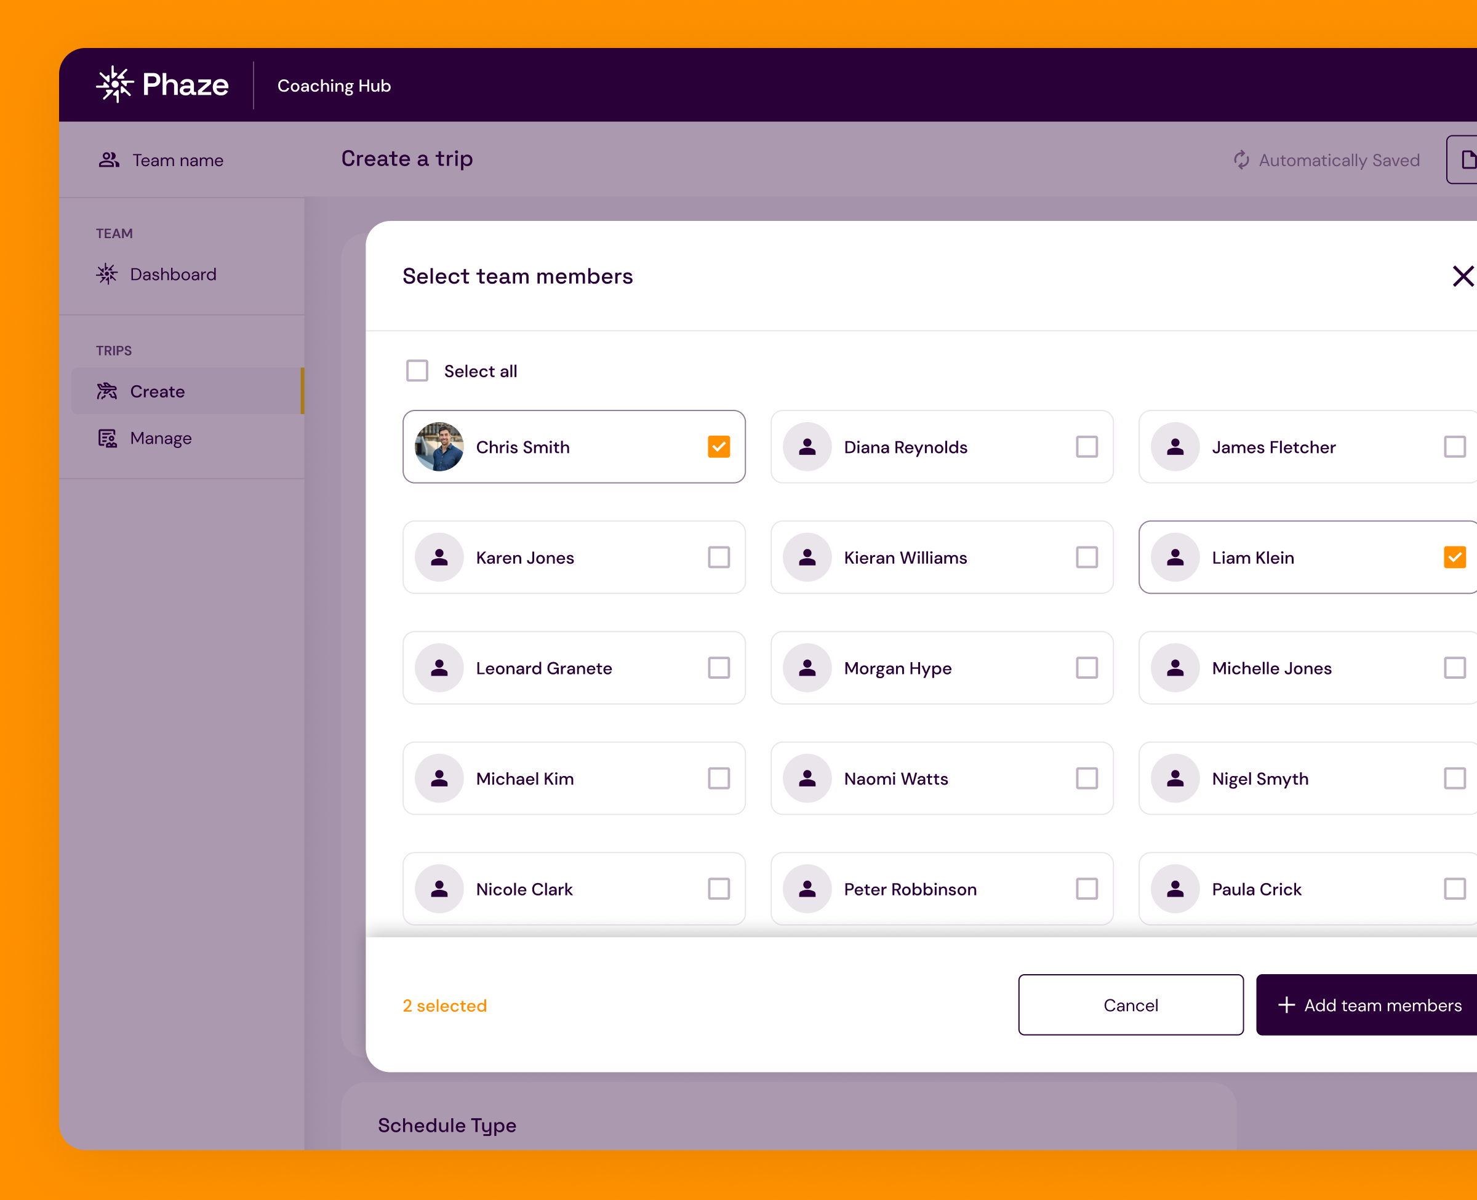Click Chris Smith's profile photo
The height and width of the screenshot is (1200, 1477).
click(x=439, y=447)
